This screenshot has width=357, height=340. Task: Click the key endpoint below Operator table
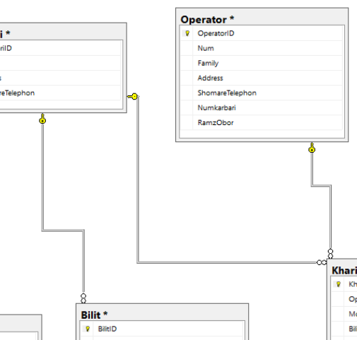coord(312,148)
